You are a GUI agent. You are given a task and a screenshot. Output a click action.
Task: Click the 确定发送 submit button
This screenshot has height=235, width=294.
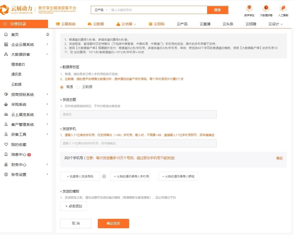coord(113,223)
